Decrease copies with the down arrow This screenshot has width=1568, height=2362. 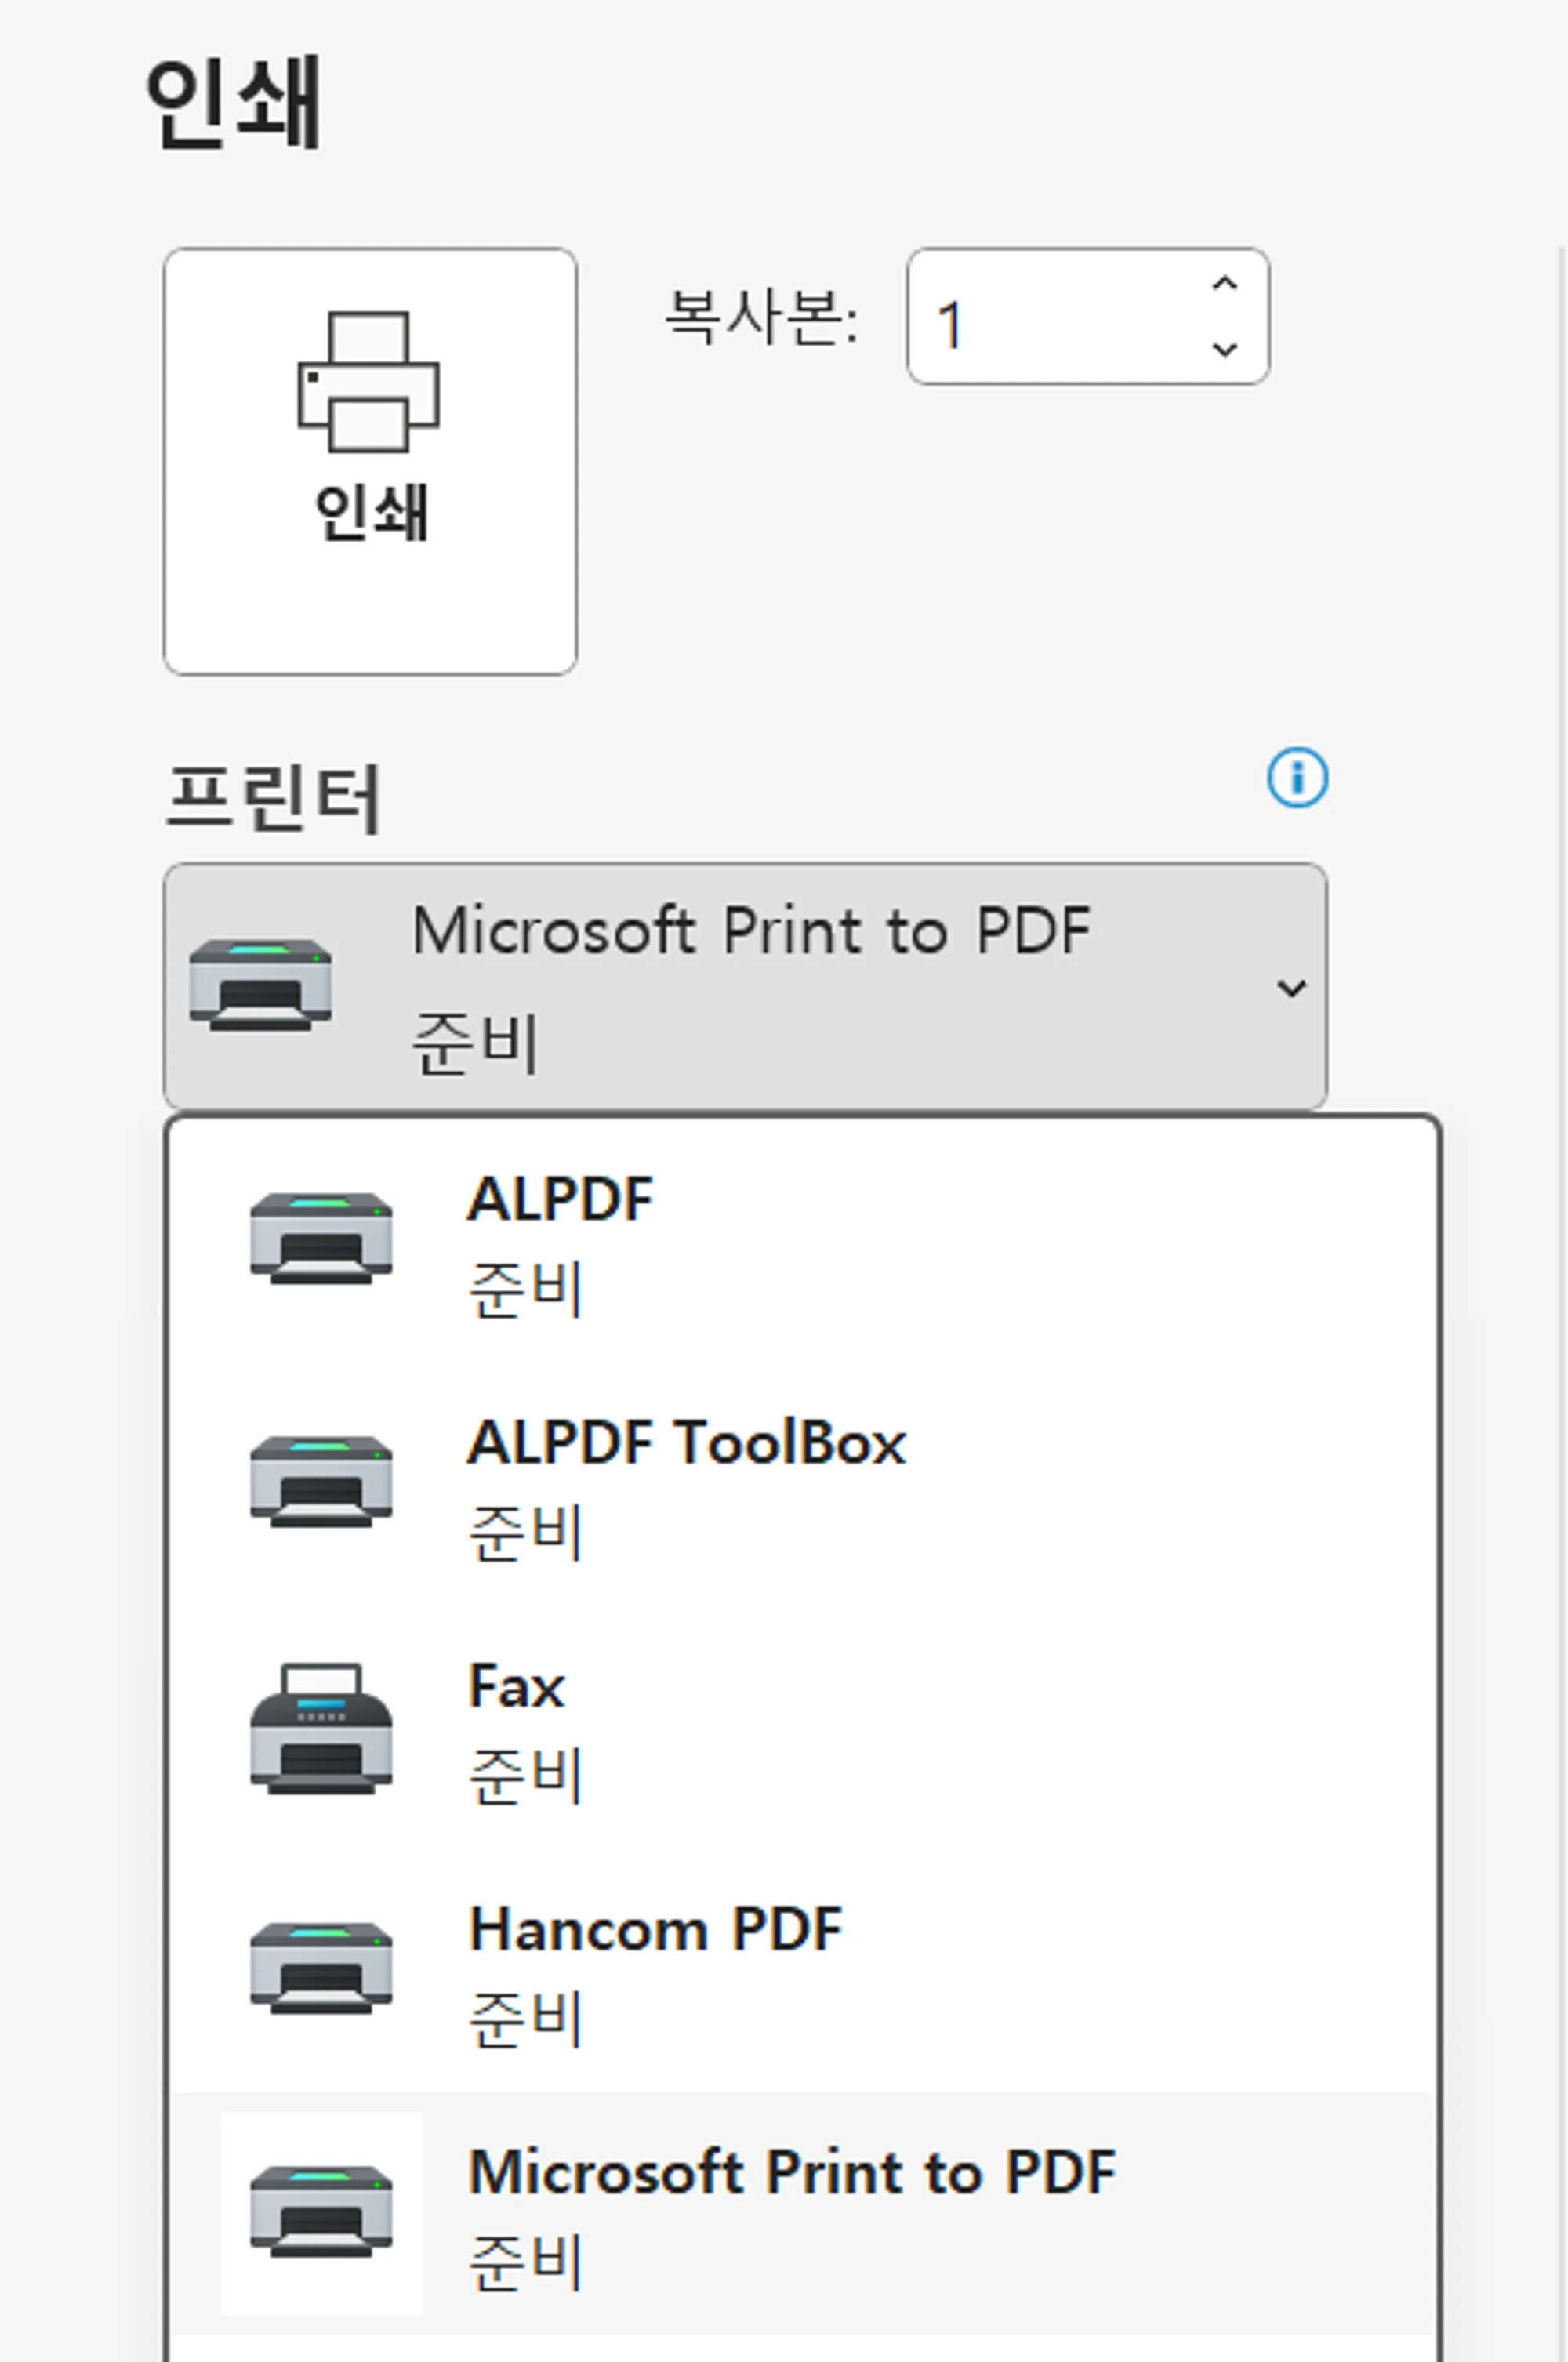(1225, 349)
